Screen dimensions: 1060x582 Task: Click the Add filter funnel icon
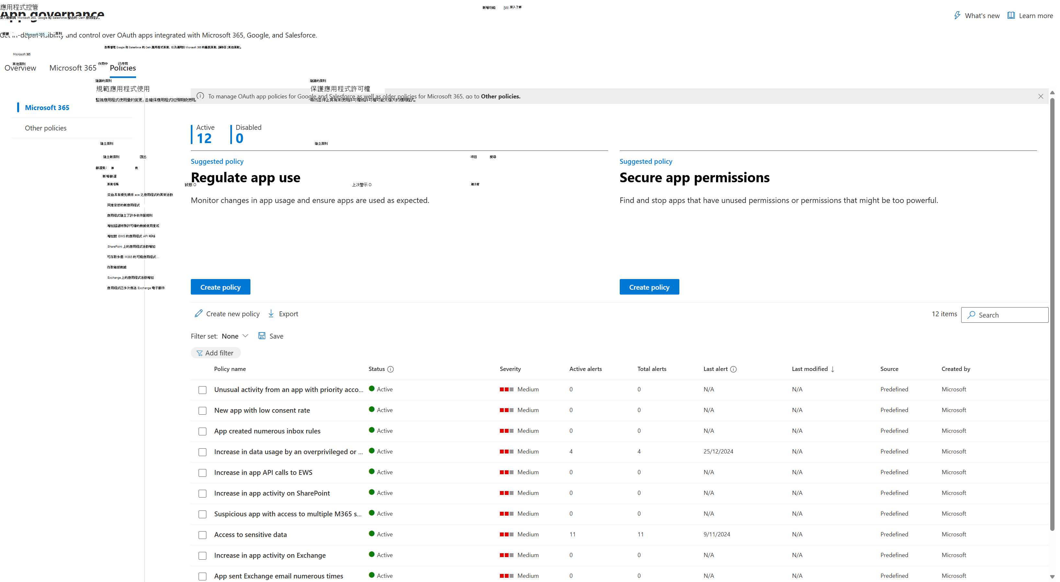[200, 353]
